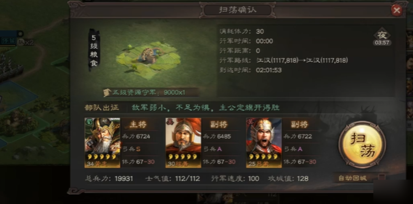
Task: Click the 士气值 112/112 morale value
Action: click(x=187, y=179)
